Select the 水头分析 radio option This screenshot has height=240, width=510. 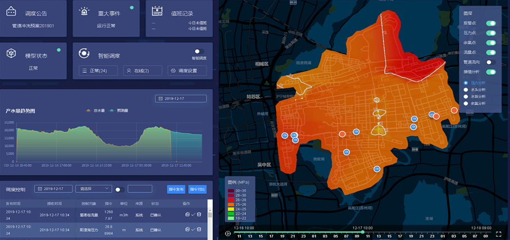click(466, 90)
